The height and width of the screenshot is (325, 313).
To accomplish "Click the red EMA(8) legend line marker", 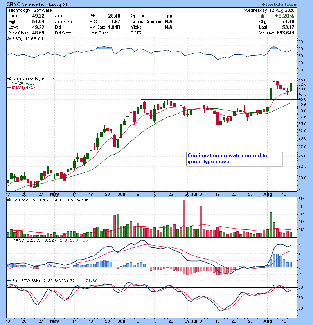I will point(9,88).
